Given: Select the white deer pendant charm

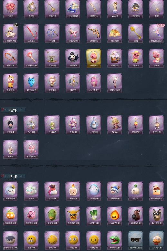Looking at the screenshot, I should (x=31, y=125).
